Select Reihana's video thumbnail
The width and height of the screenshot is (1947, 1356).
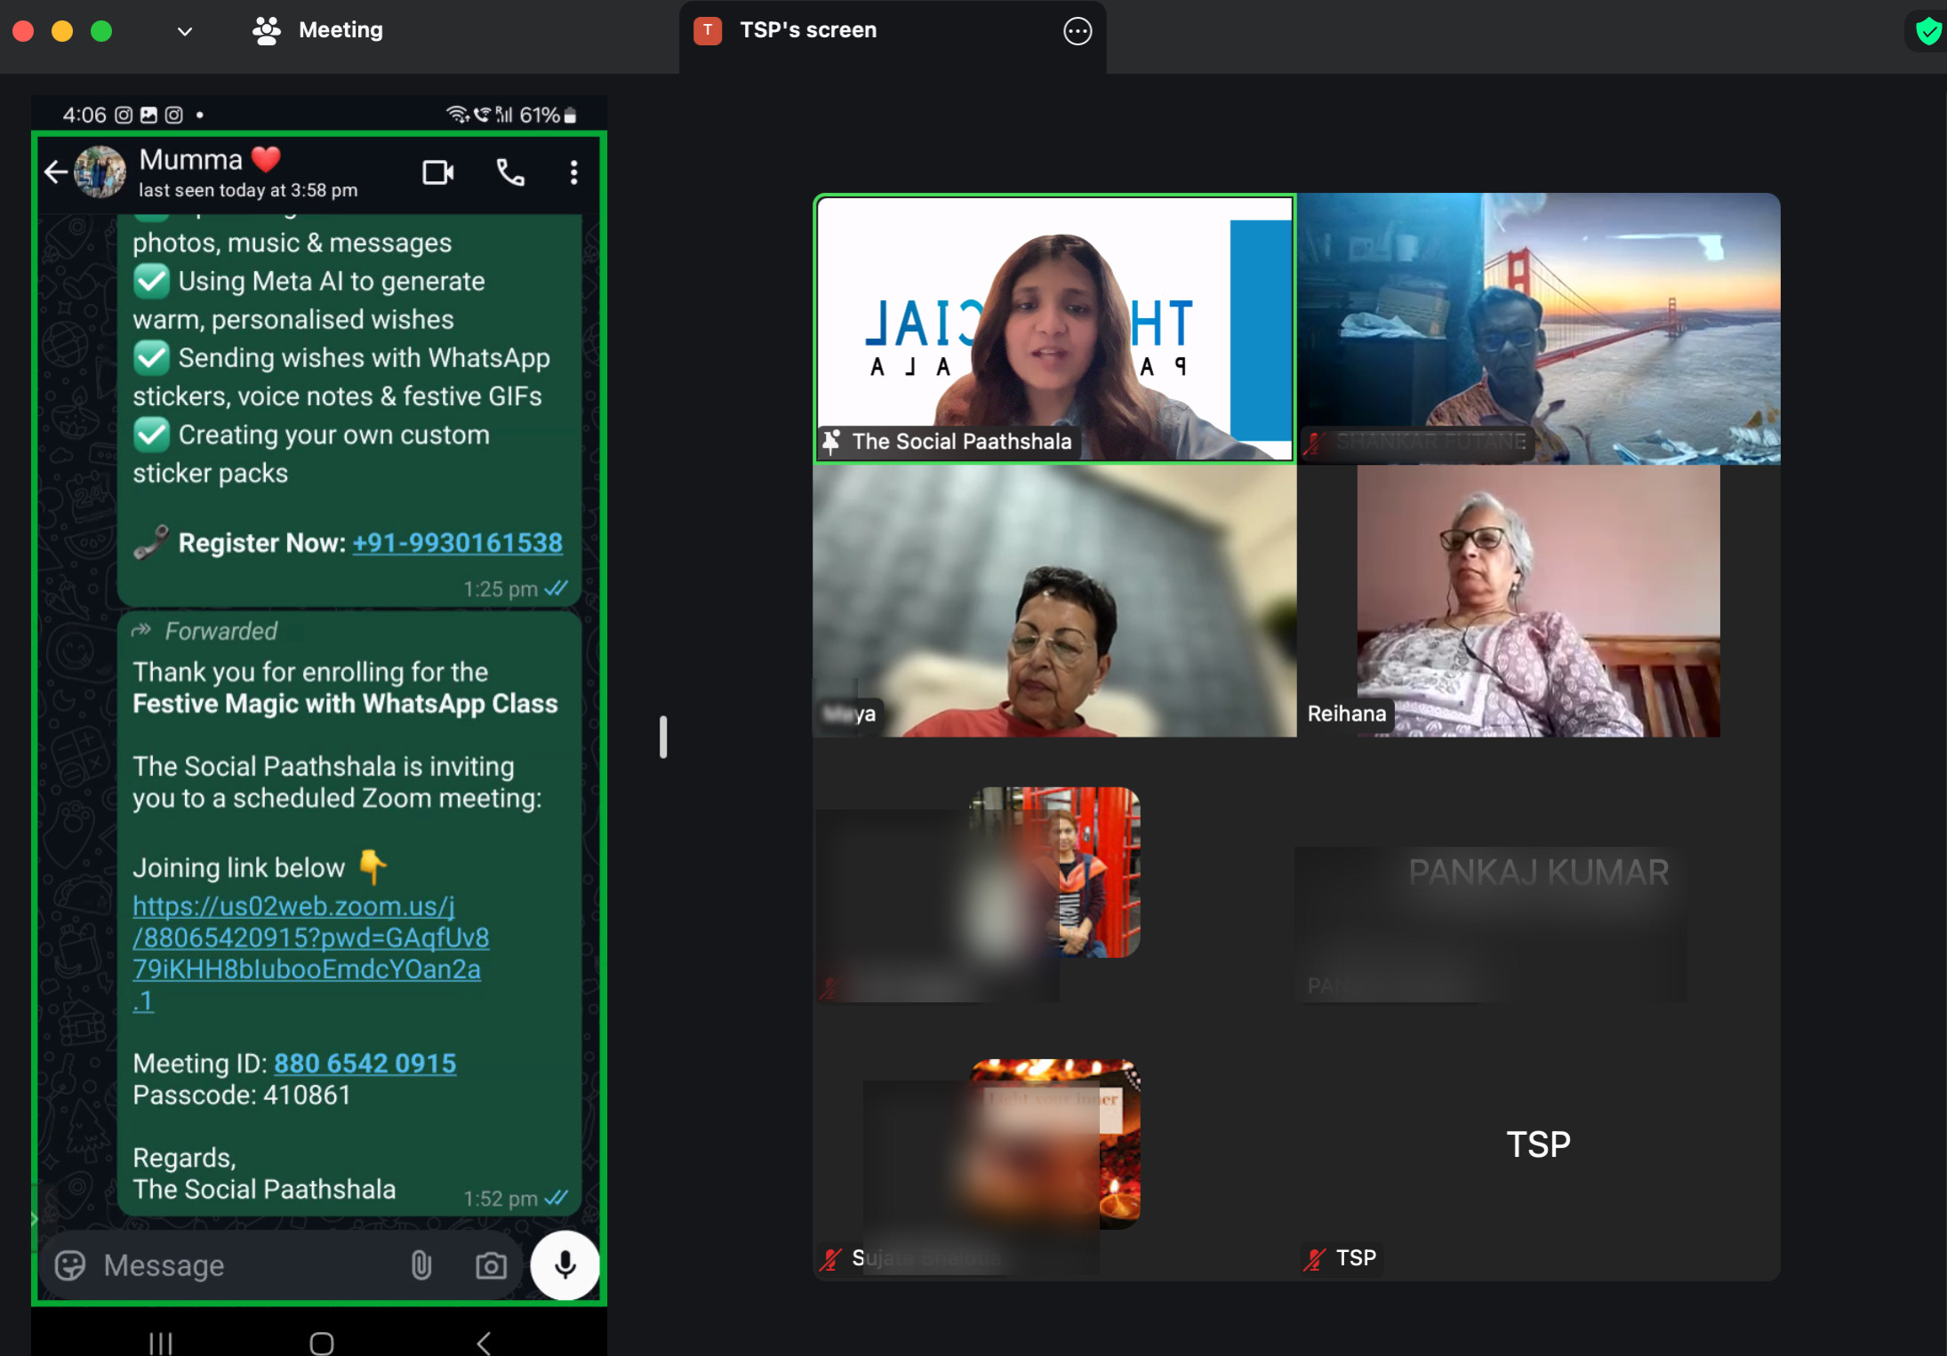1537,601
